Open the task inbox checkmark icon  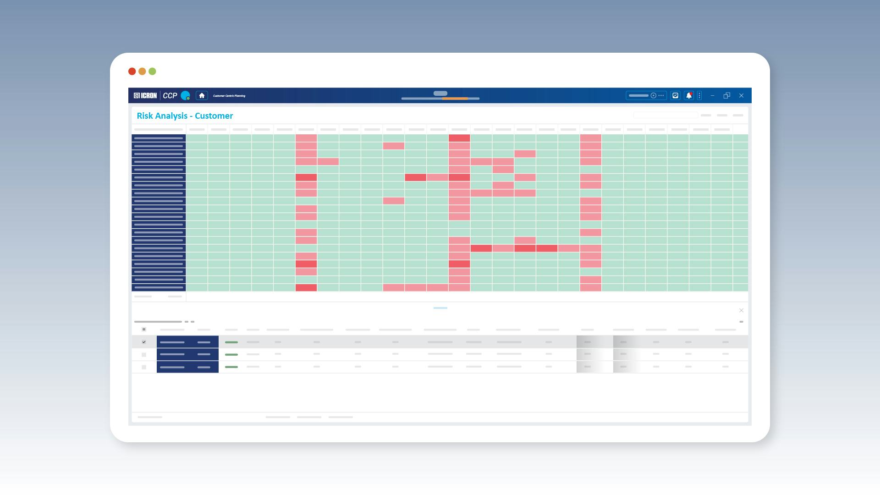(675, 95)
